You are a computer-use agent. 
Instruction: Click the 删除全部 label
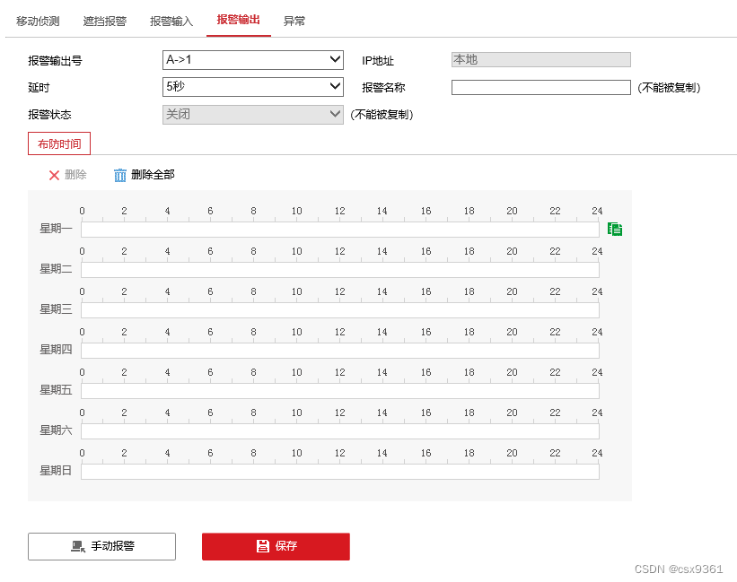coord(153,175)
